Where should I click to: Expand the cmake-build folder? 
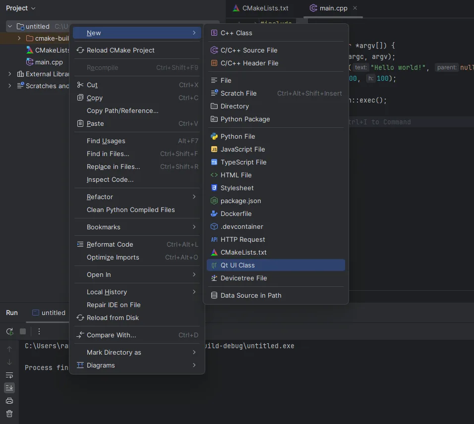(19, 38)
